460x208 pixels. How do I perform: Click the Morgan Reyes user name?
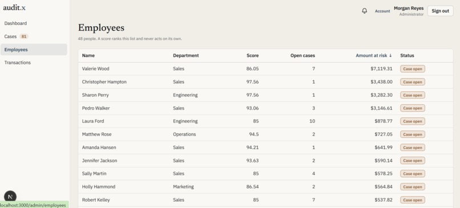[409, 8]
